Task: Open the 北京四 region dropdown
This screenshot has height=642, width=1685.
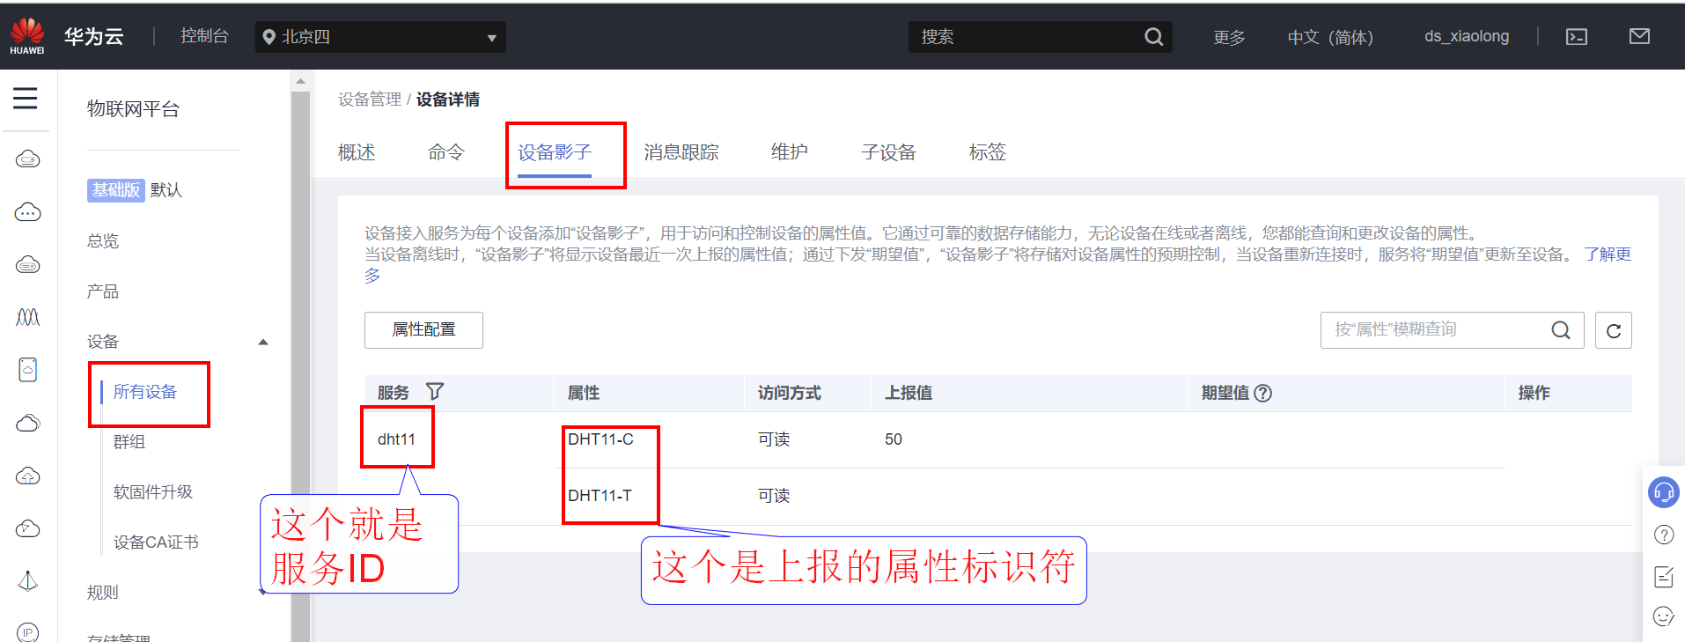Action: 380,37
